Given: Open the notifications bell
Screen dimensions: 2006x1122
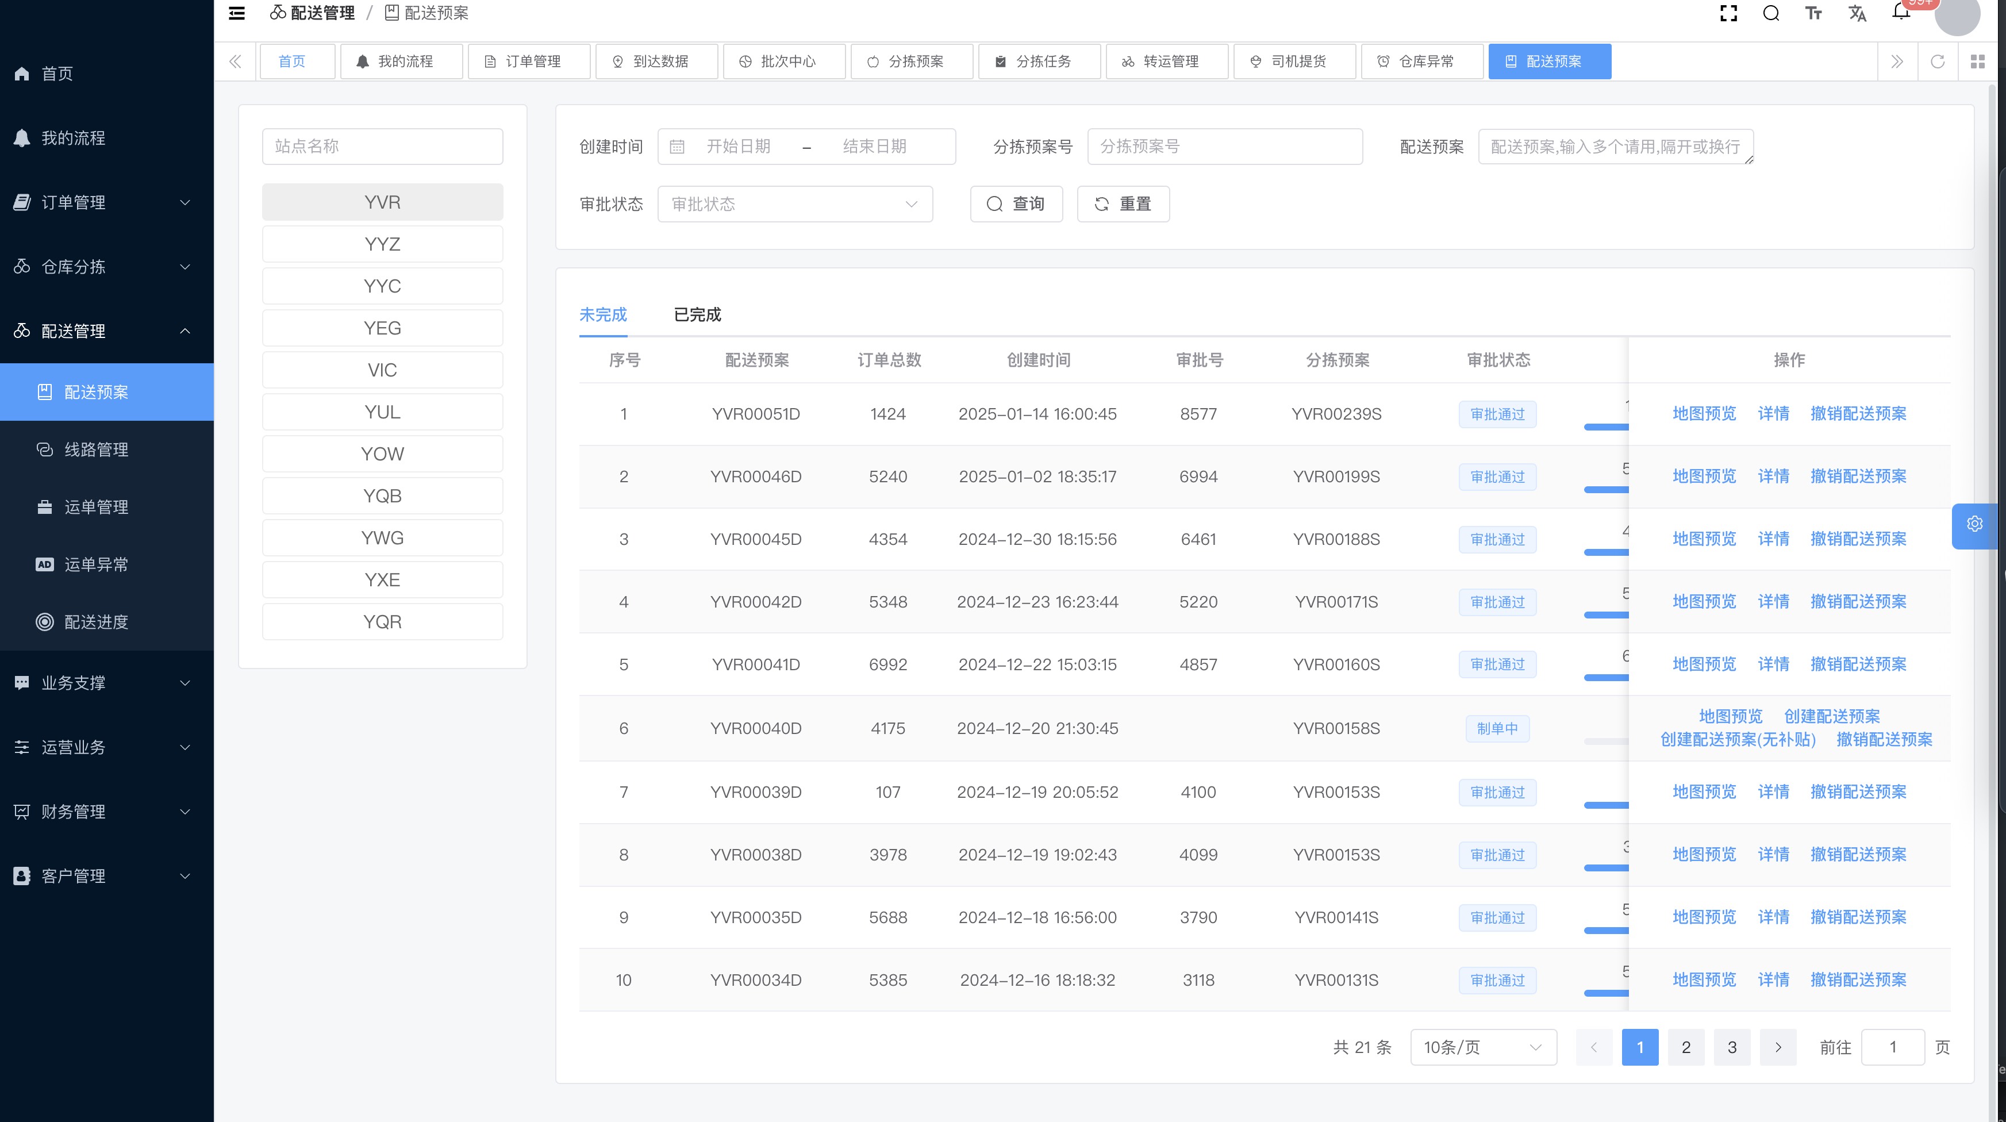Looking at the screenshot, I should 1901,11.
